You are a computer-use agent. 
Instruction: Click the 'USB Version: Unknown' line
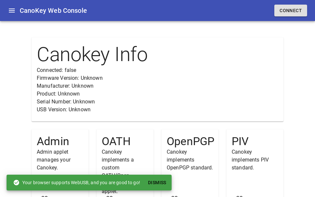[x=64, y=110]
